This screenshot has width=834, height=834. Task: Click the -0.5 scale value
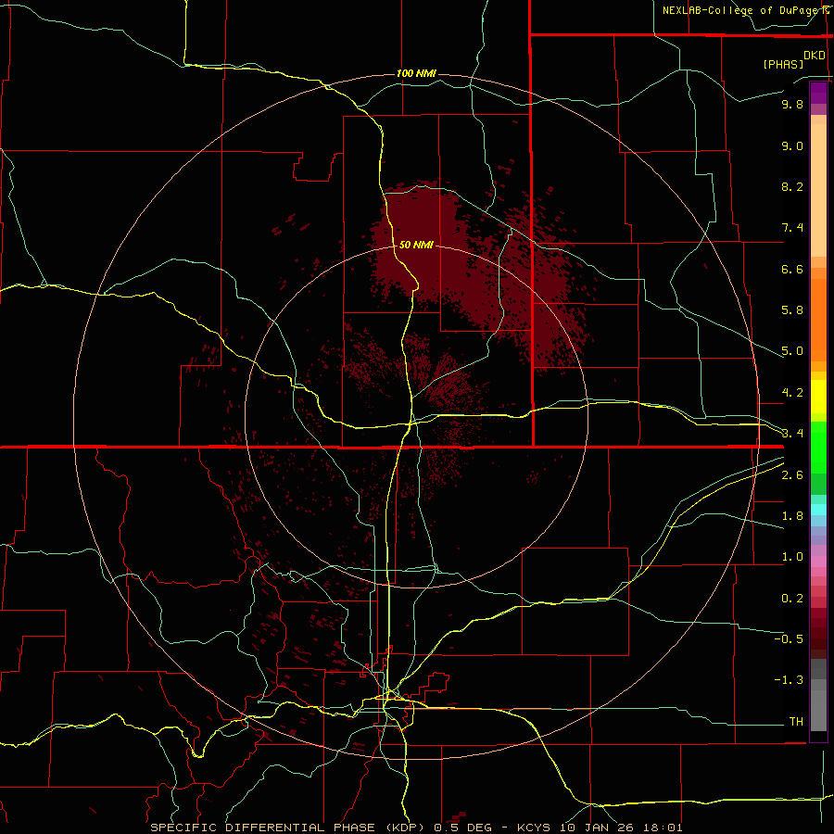click(x=789, y=638)
